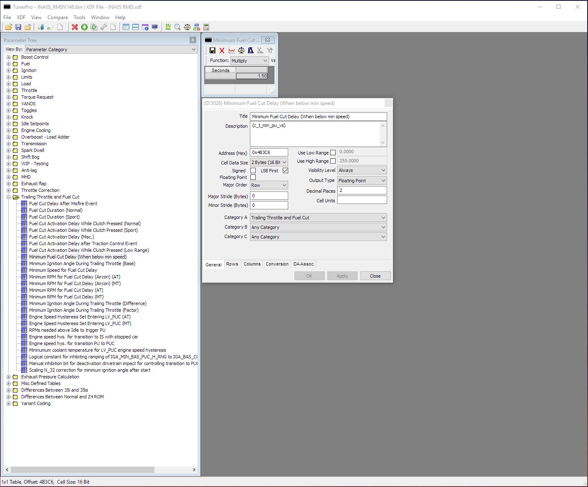Click the binary 101 hex editor icon

click(x=168, y=27)
